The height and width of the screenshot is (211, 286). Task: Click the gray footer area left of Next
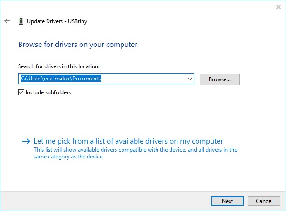pyautogui.click(x=102, y=201)
